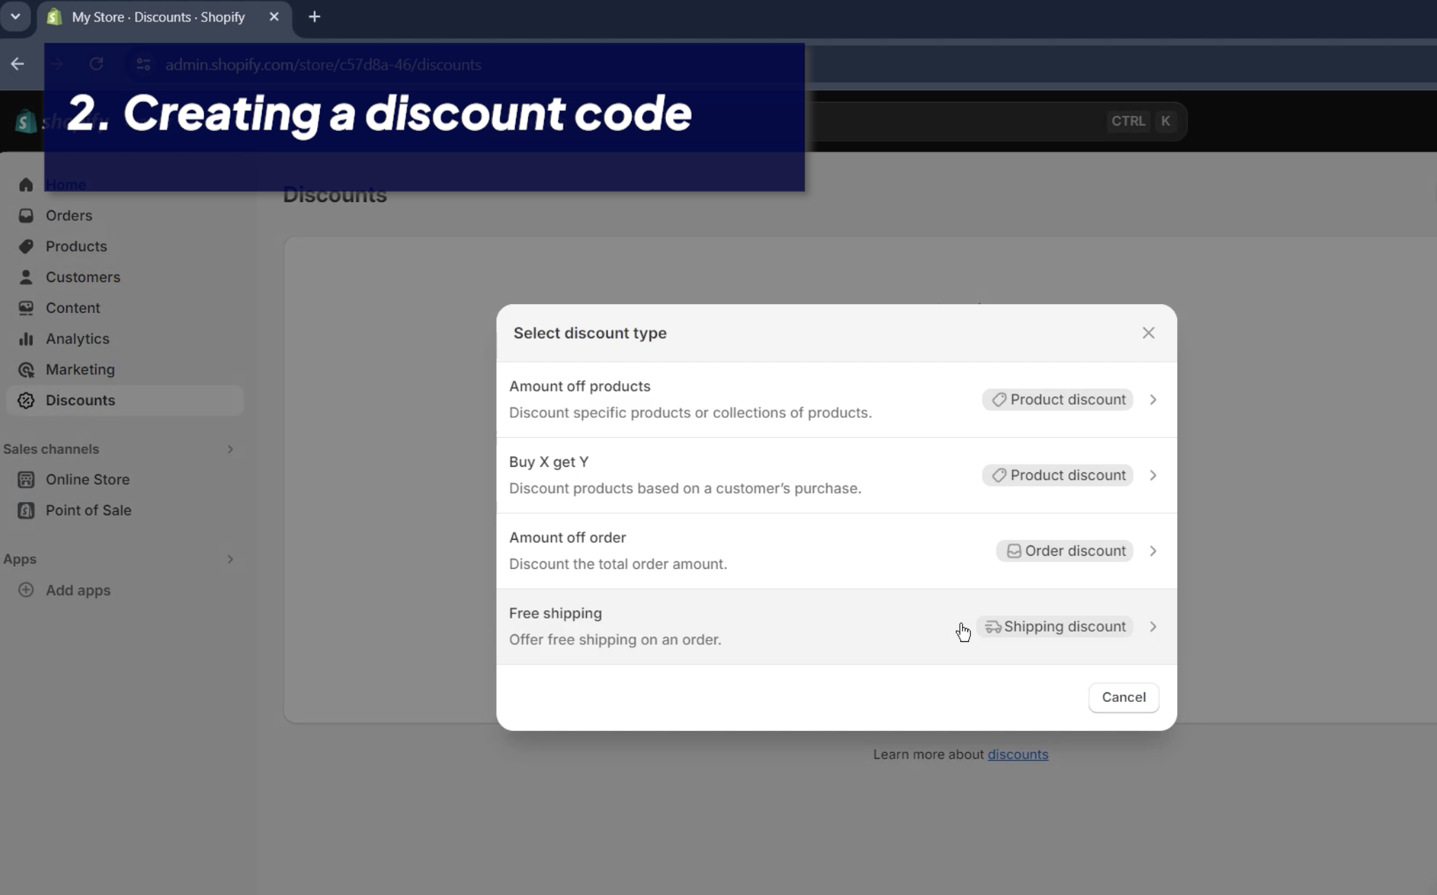1437x895 pixels.
Task: Expand the Sales channels section
Action: click(x=231, y=448)
